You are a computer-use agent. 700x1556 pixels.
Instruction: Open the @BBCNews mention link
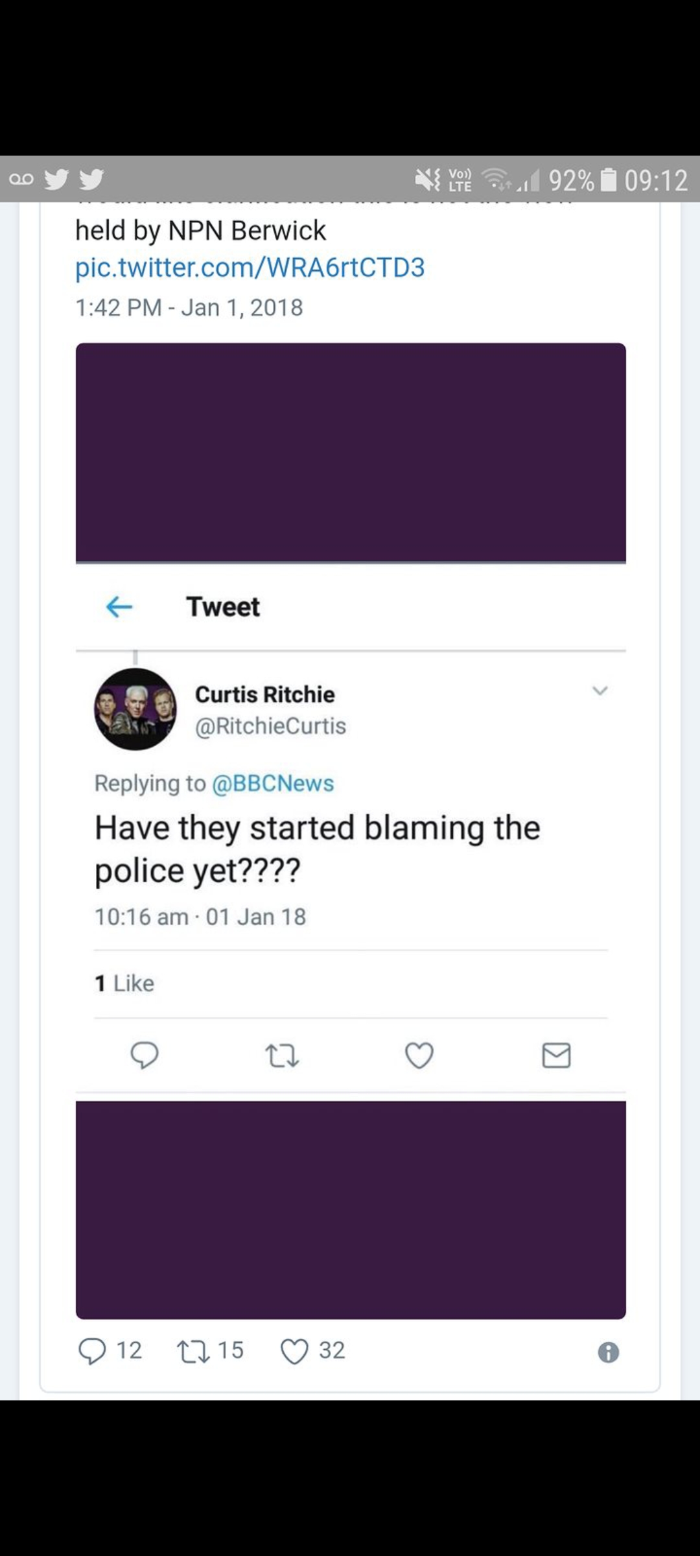(x=273, y=783)
